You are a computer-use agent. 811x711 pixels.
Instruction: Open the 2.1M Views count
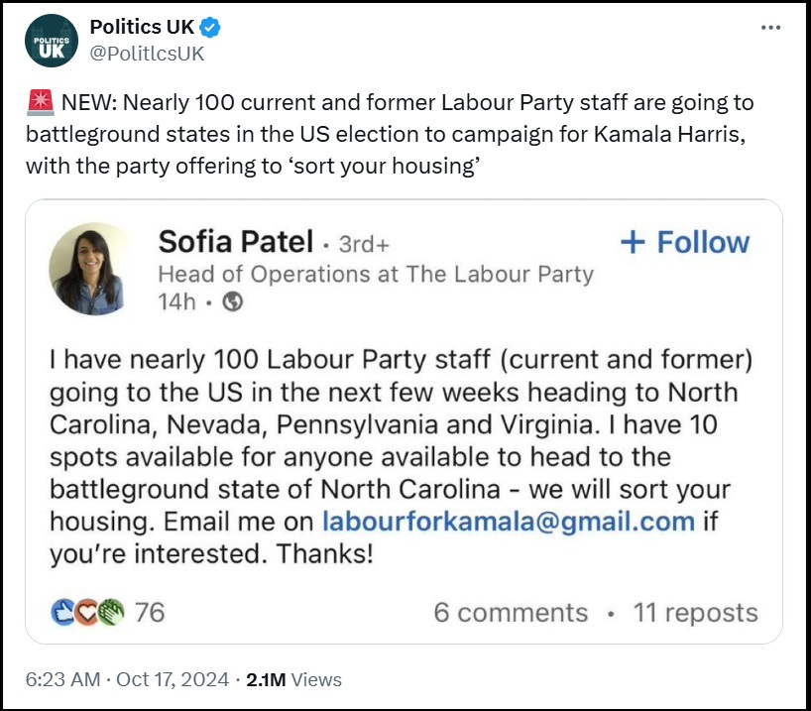click(293, 679)
